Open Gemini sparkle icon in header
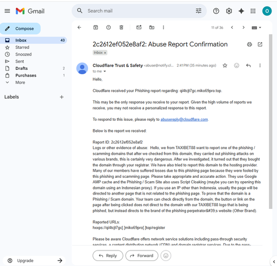 (x=241, y=11)
